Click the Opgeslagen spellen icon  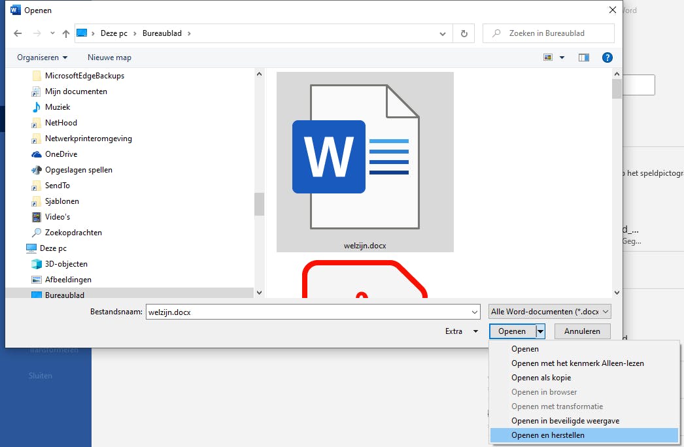tap(37, 170)
